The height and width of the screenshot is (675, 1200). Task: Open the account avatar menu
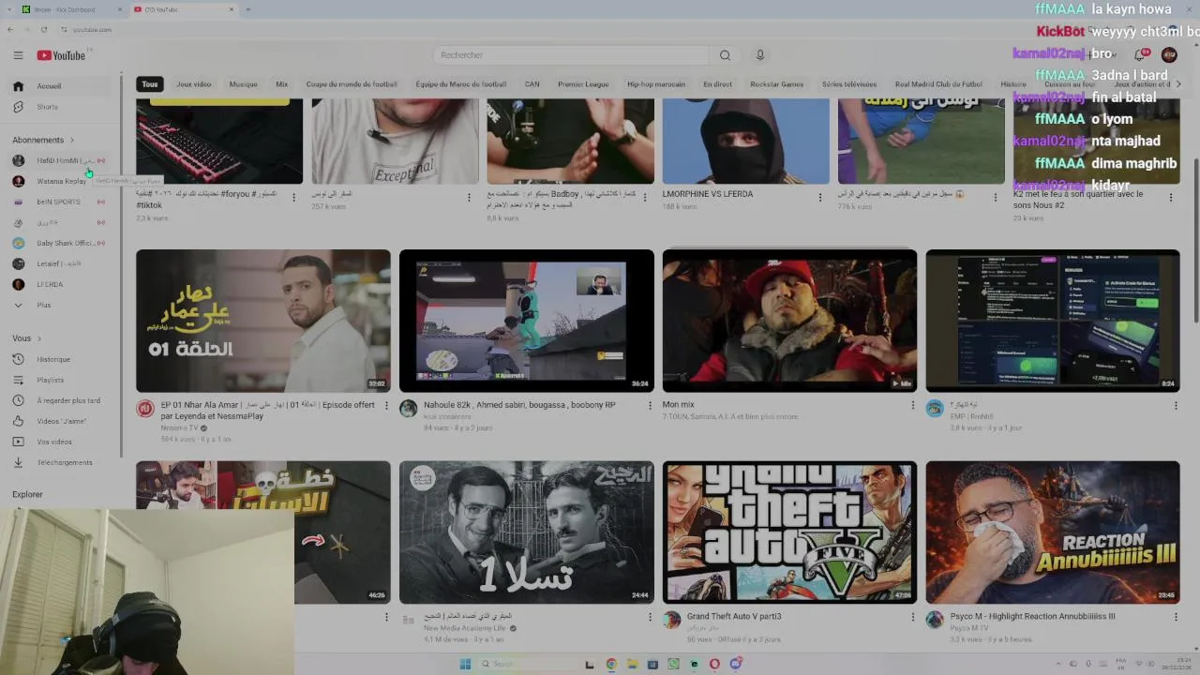[x=1169, y=55]
